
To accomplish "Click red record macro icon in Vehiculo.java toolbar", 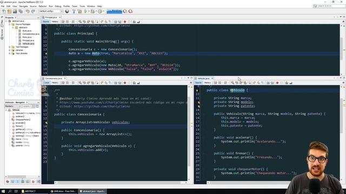I will tap(277, 83).
